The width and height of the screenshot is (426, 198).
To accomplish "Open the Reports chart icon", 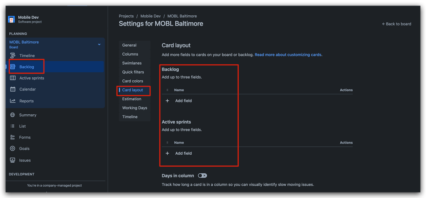I will click(x=13, y=101).
